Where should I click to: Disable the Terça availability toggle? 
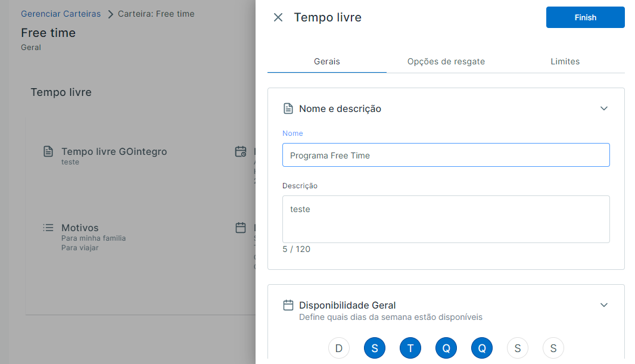(x=410, y=348)
